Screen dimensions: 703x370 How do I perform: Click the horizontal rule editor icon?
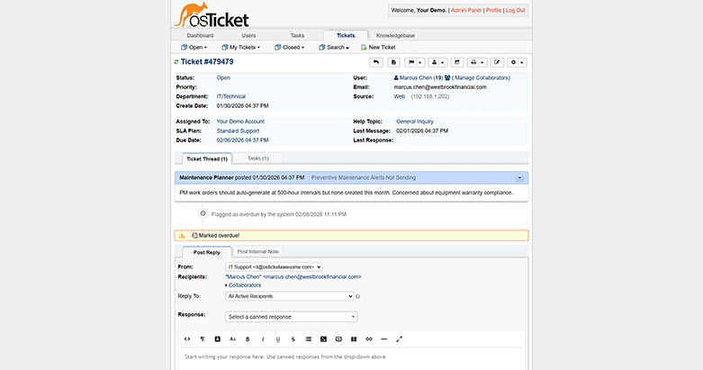tap(383, 339)
